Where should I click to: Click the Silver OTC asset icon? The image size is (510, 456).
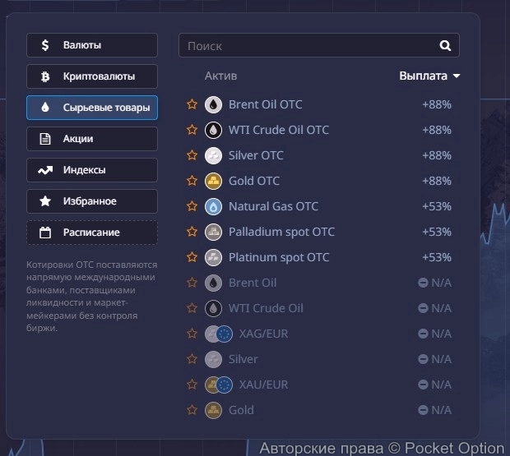213,155
